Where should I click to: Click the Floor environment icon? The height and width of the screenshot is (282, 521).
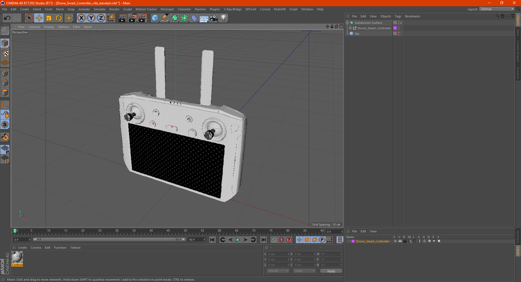pos(204,18)
